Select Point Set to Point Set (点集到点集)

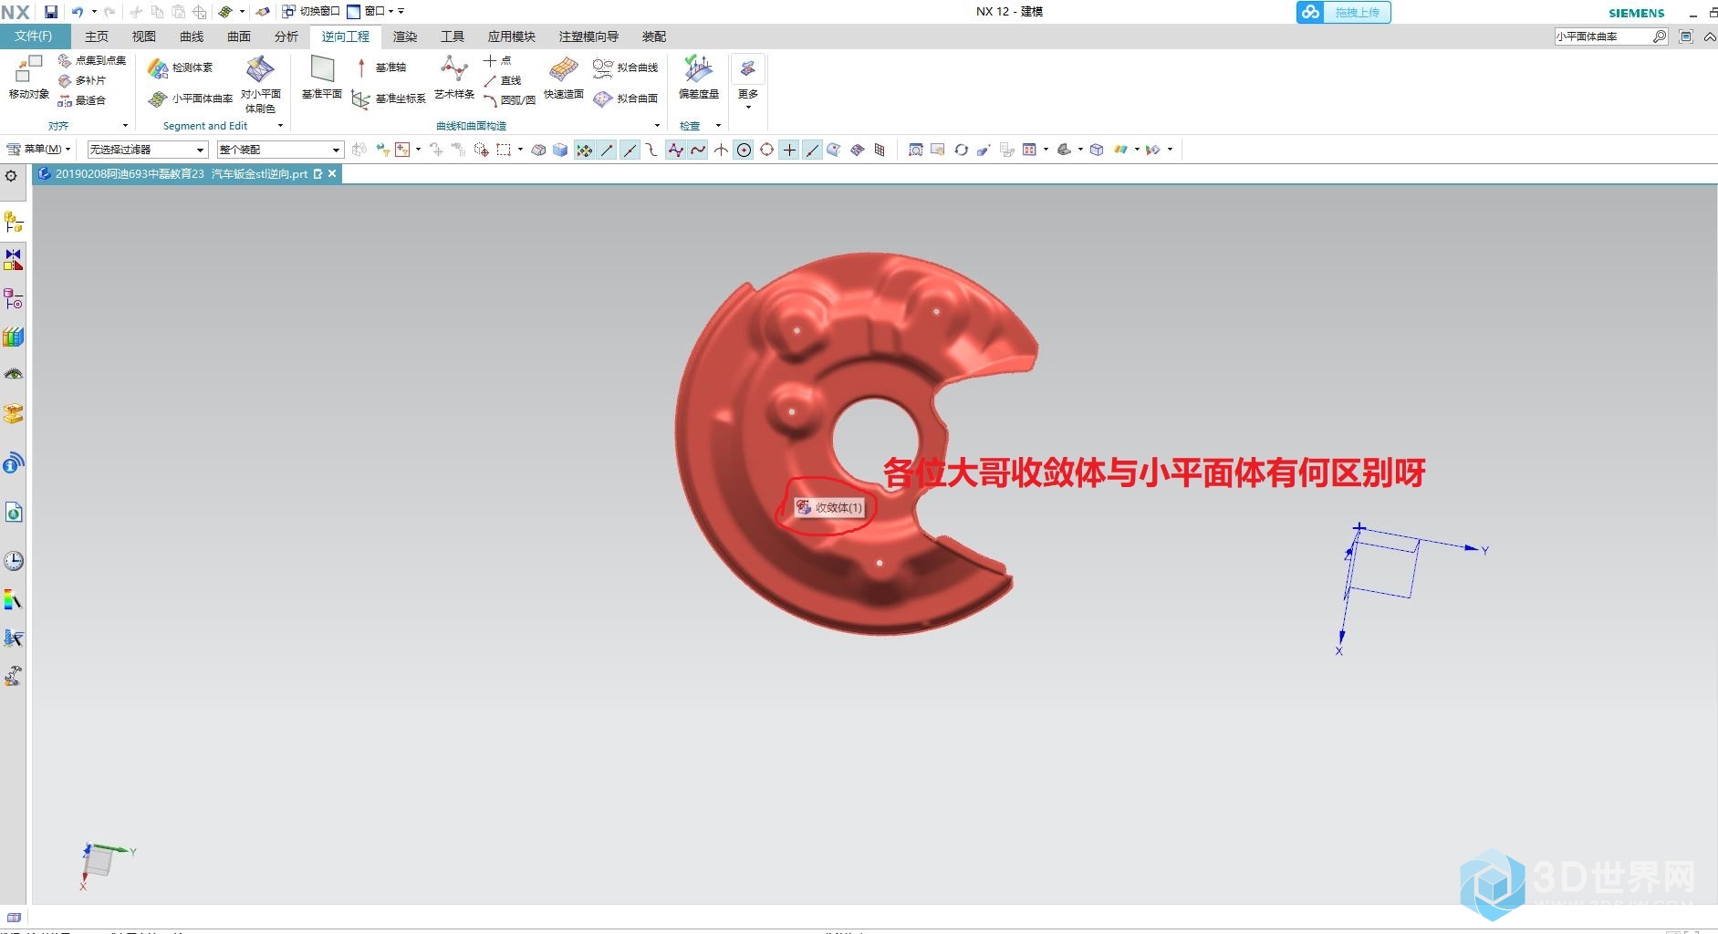pyautogui.click(x=92, y=60)
